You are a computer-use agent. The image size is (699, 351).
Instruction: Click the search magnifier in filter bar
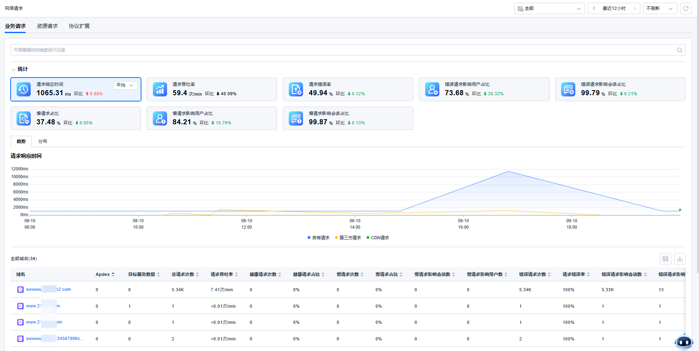pos(679,50)
